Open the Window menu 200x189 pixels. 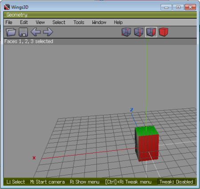(99, 22)
